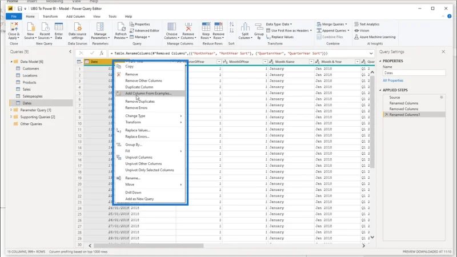Open query Properties in ribbon

coord(140,24)
